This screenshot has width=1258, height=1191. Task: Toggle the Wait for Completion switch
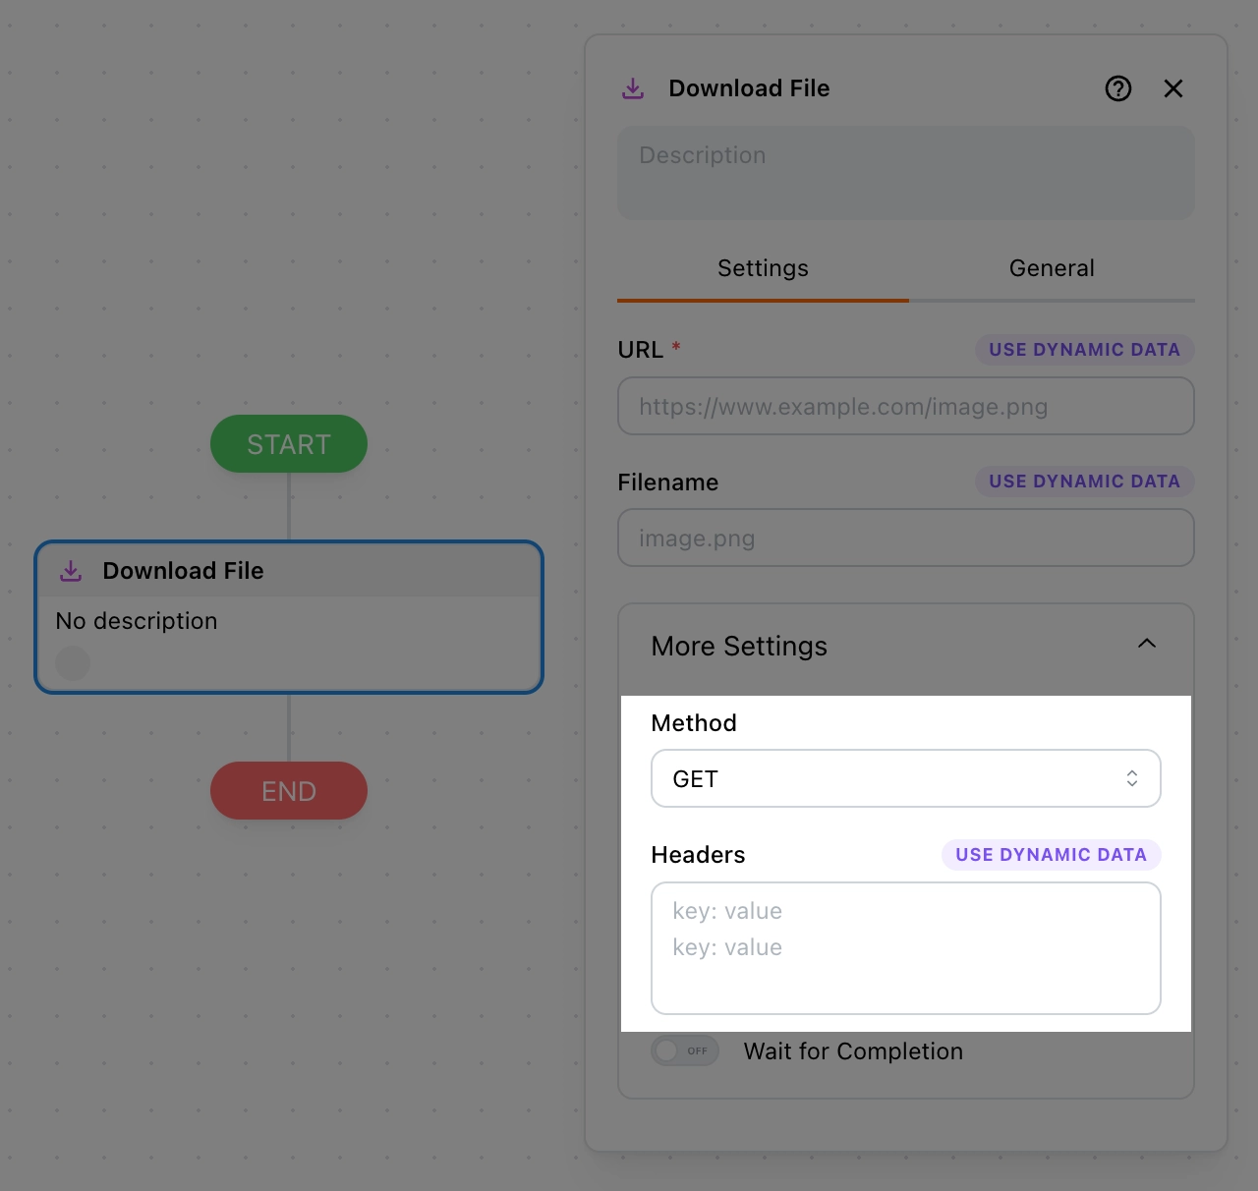(685, 1050)
